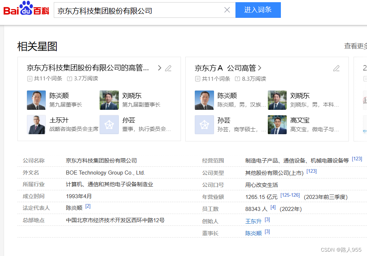
Task: Click the book icon beside 3.7万阅读
Action: tap(69, 79)
